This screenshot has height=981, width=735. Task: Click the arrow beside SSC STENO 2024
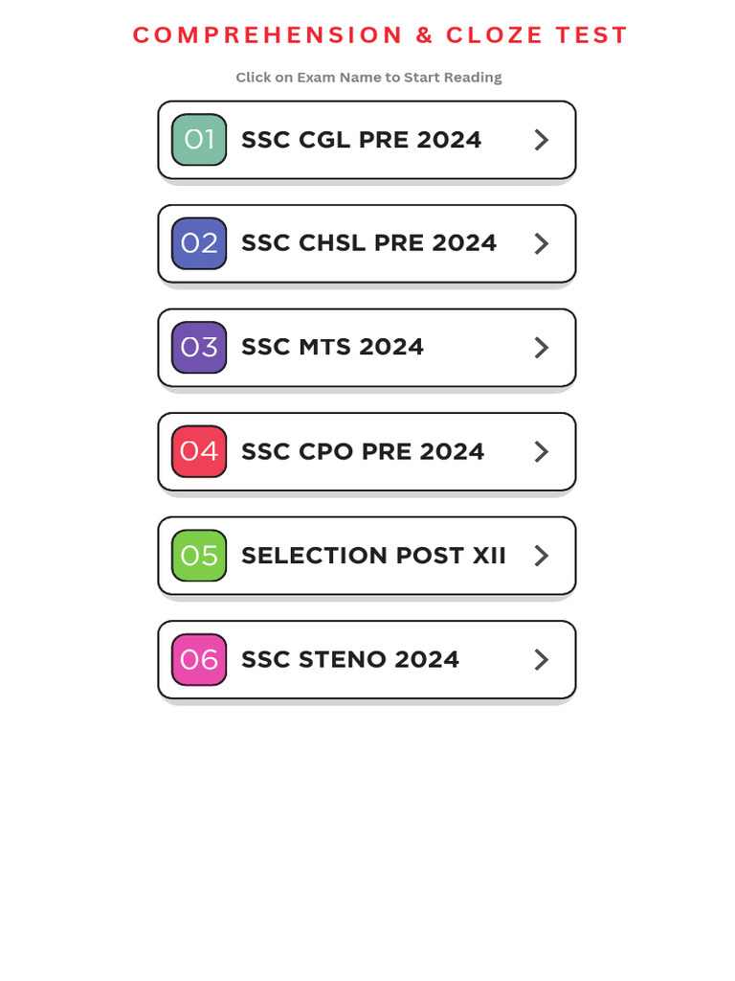coord(542,659)
